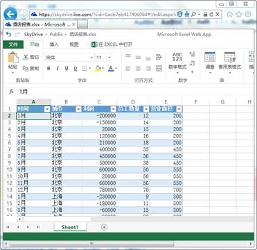Click the Undo arrow
This screenshot has height=250, width=257.
pyautogui.click(x=9, y=34)
